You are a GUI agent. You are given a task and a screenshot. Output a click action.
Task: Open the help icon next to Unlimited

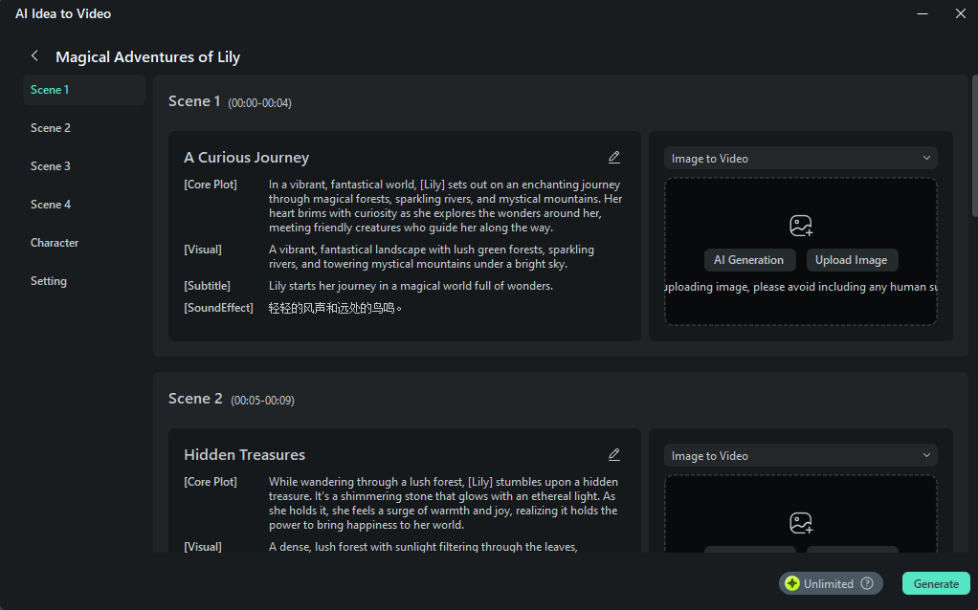[867, 584]
